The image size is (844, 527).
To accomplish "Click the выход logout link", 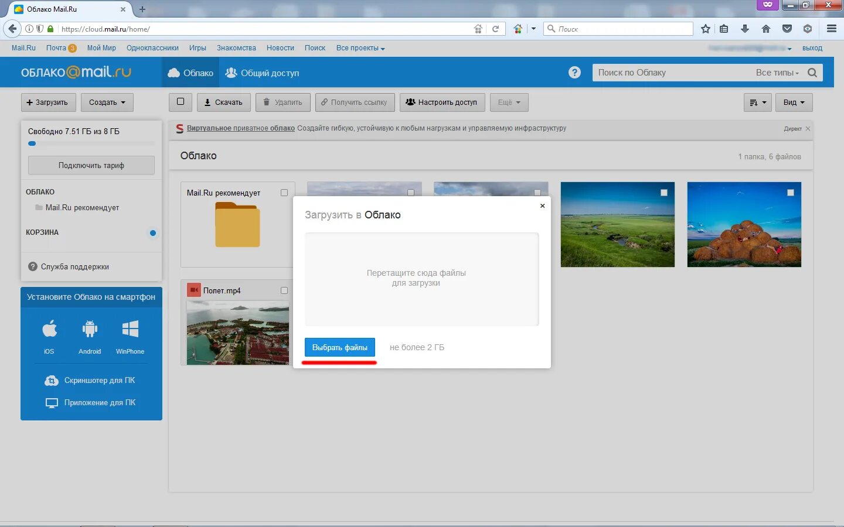I will coord(812,48).
